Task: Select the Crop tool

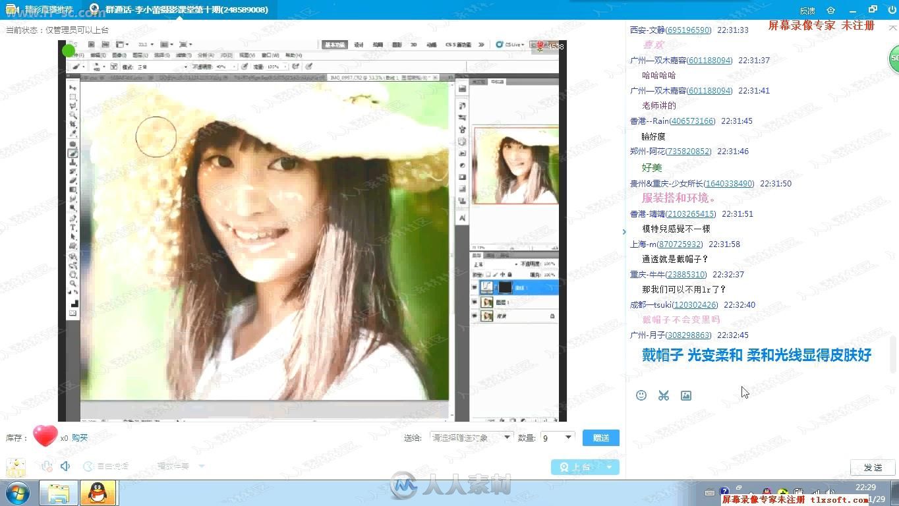Action: tap(72, 124)
